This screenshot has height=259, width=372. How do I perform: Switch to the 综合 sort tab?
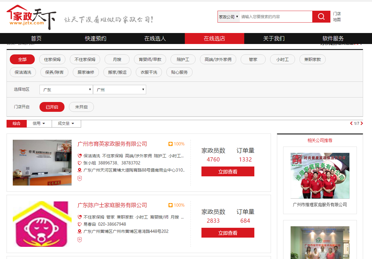pyautogui.click(x=17, y=123)
